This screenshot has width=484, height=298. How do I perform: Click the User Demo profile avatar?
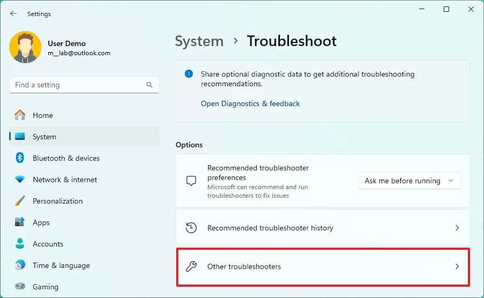(25, 47)
